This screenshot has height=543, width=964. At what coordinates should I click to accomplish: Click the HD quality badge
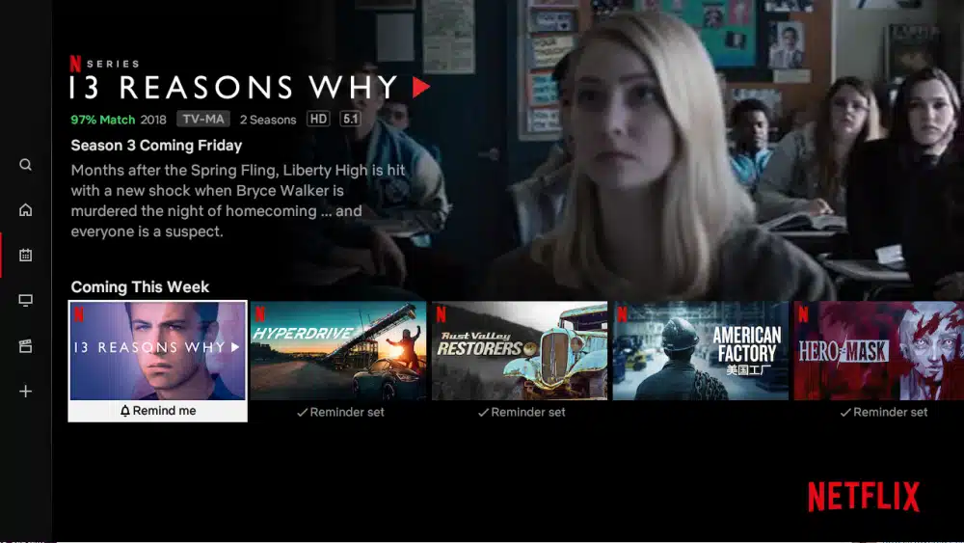(318, 120)
